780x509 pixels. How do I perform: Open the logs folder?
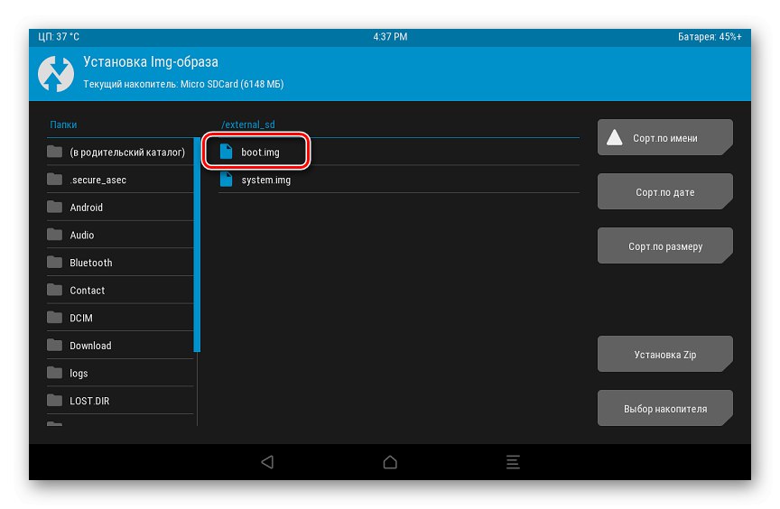120,373
